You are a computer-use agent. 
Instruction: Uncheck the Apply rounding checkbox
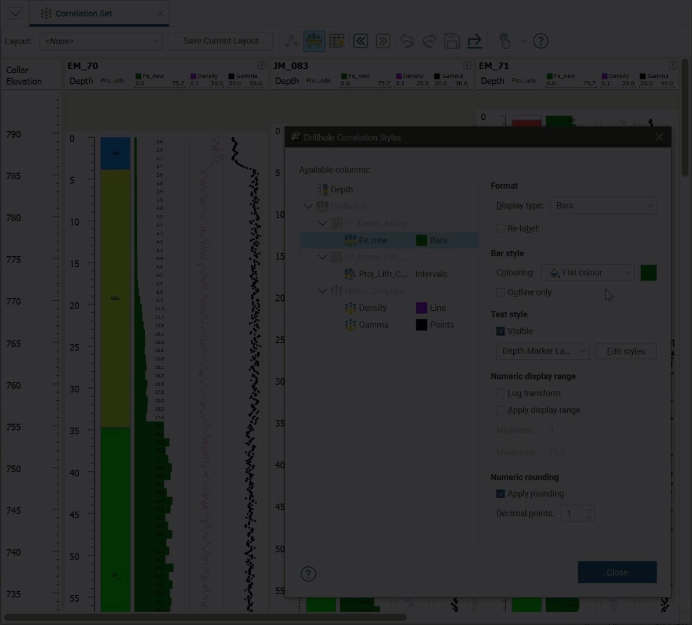click(500, 494)
